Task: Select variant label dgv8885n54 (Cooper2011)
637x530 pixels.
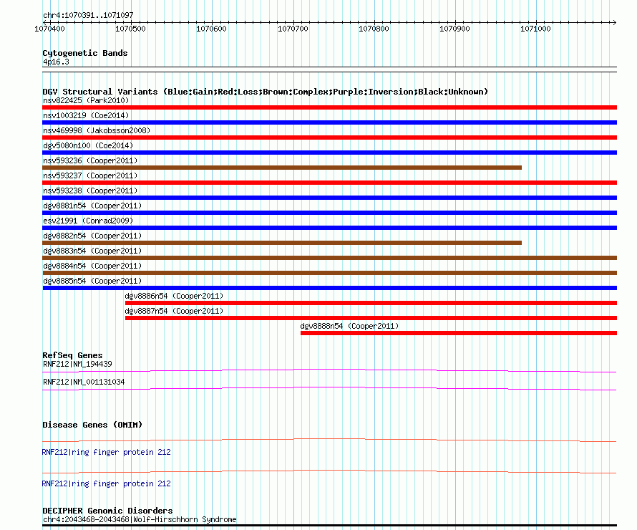Action: pos(92,281)
